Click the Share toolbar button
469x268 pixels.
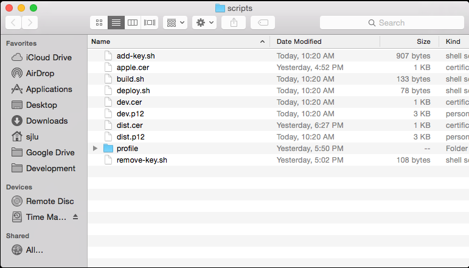coord(234,23)
